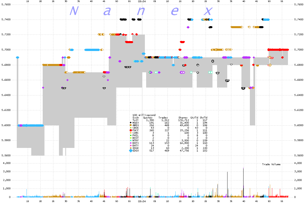Click the purple BATS legend diamond
This screenshot has height=203, width=305.
pyautogui.click(x=131, y=143)
